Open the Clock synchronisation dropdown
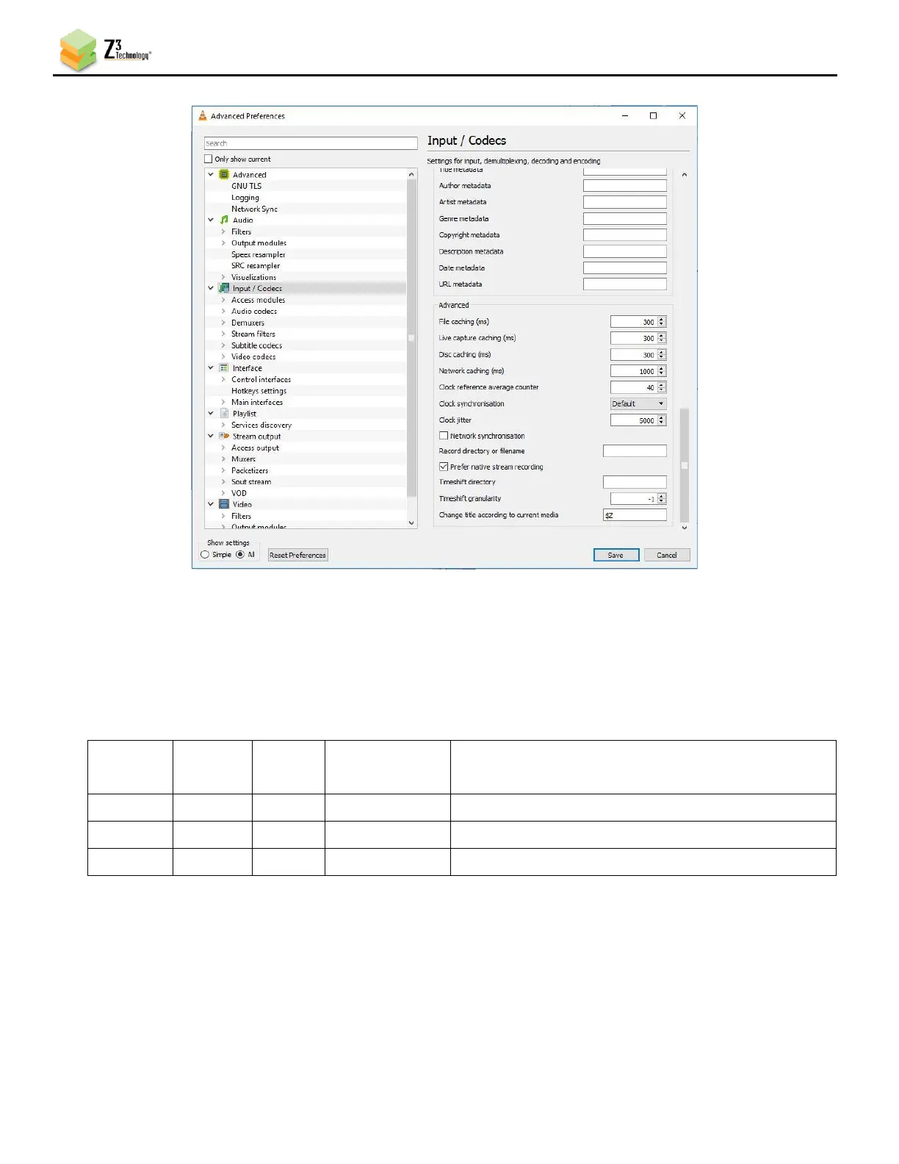The height and width of the screenshot is (1164, 899). [x=638, y=403]
